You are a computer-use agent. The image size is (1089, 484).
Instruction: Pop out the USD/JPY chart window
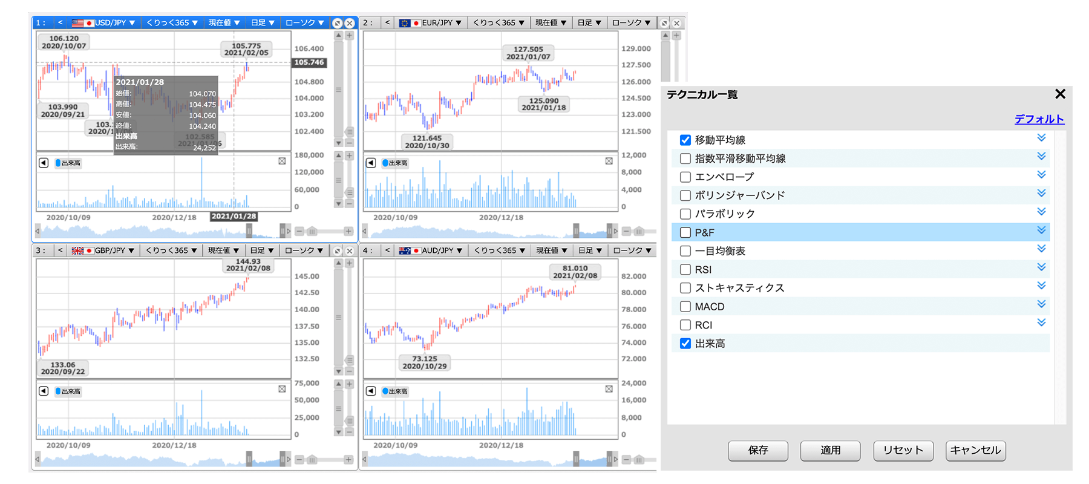(x=338, y=23)
